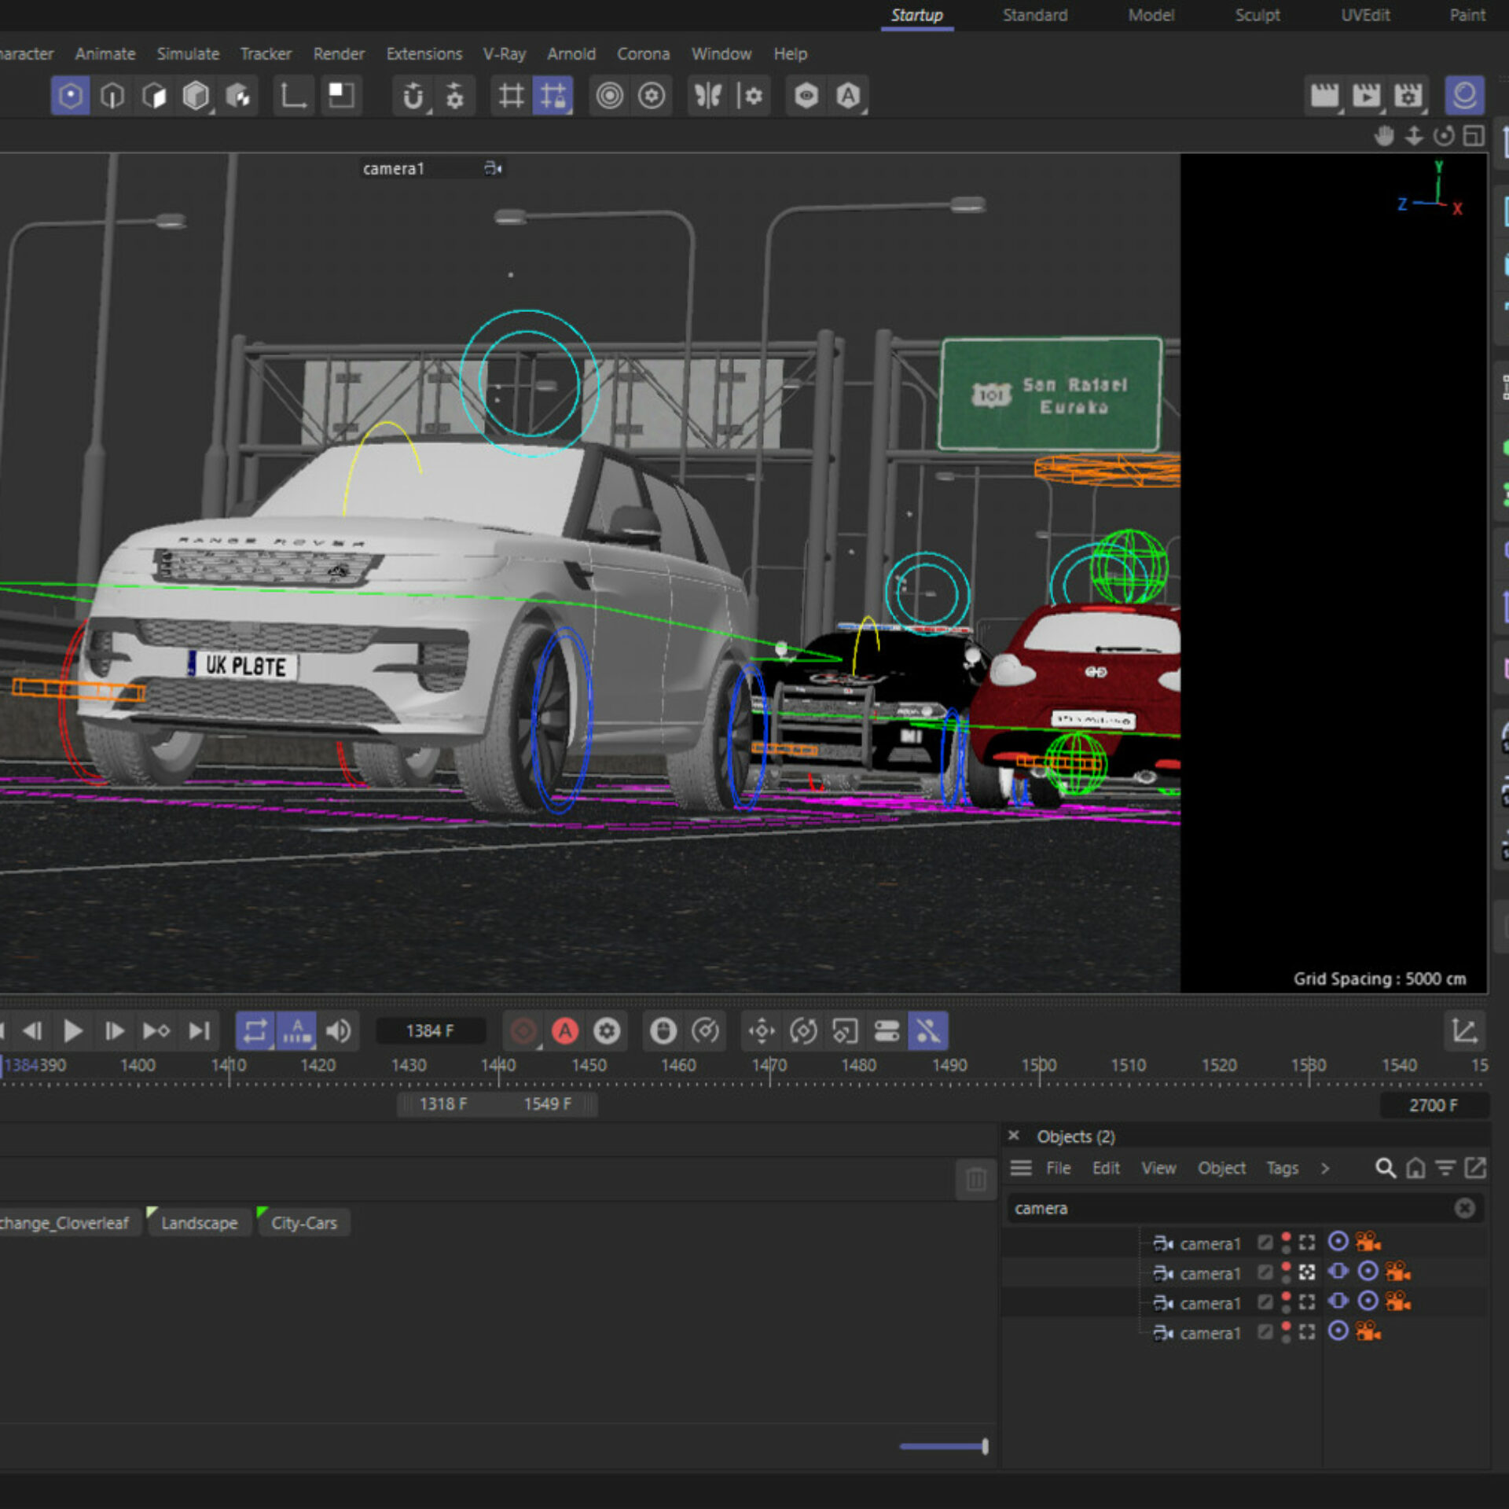Open the V-Ray menu

click(504, 54)
